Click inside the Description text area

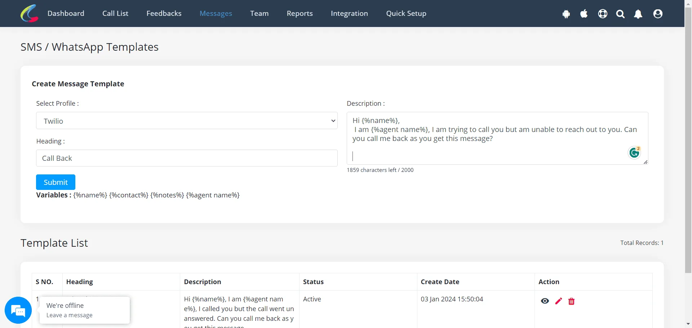[x=497, y=138]
